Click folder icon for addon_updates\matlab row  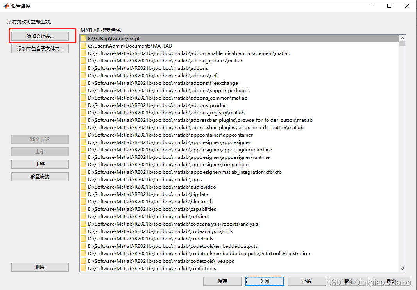pos(84,61)
